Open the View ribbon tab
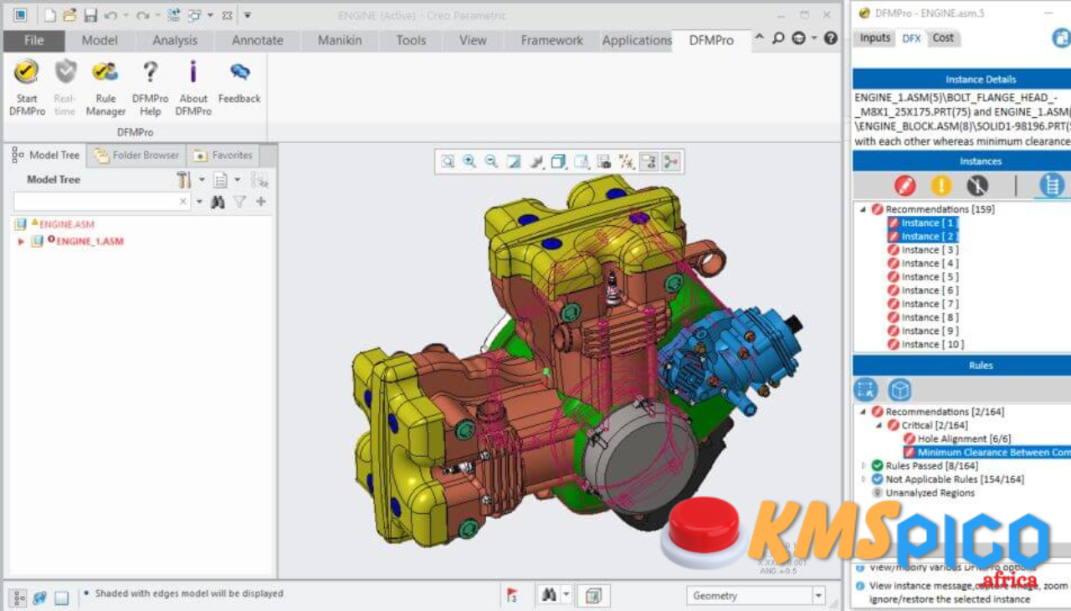 (x=473, y=40)
